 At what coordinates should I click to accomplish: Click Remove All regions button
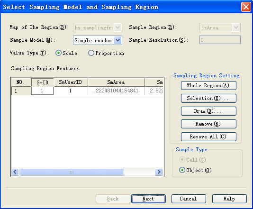tap(208, 136)
